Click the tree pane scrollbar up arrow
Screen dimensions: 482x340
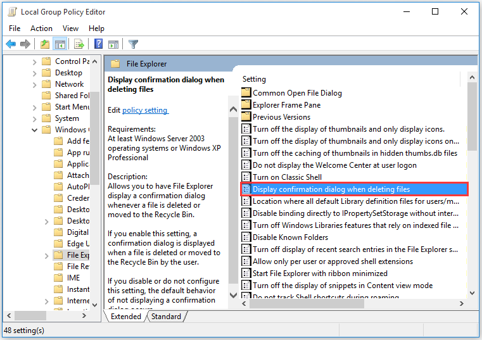pos(95,61)
